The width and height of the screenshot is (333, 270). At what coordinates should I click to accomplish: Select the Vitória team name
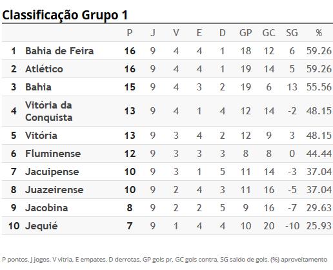(x=41, y=136)
